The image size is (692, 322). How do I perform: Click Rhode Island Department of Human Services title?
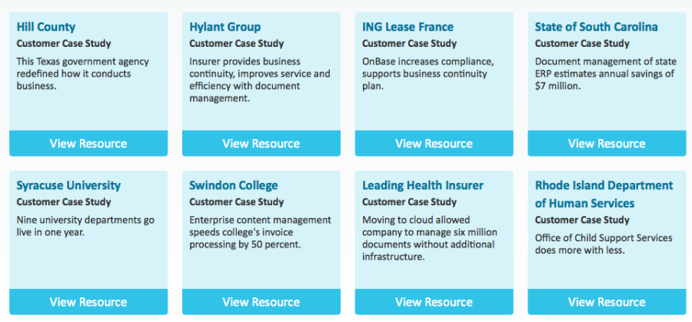tap(603, 194)
